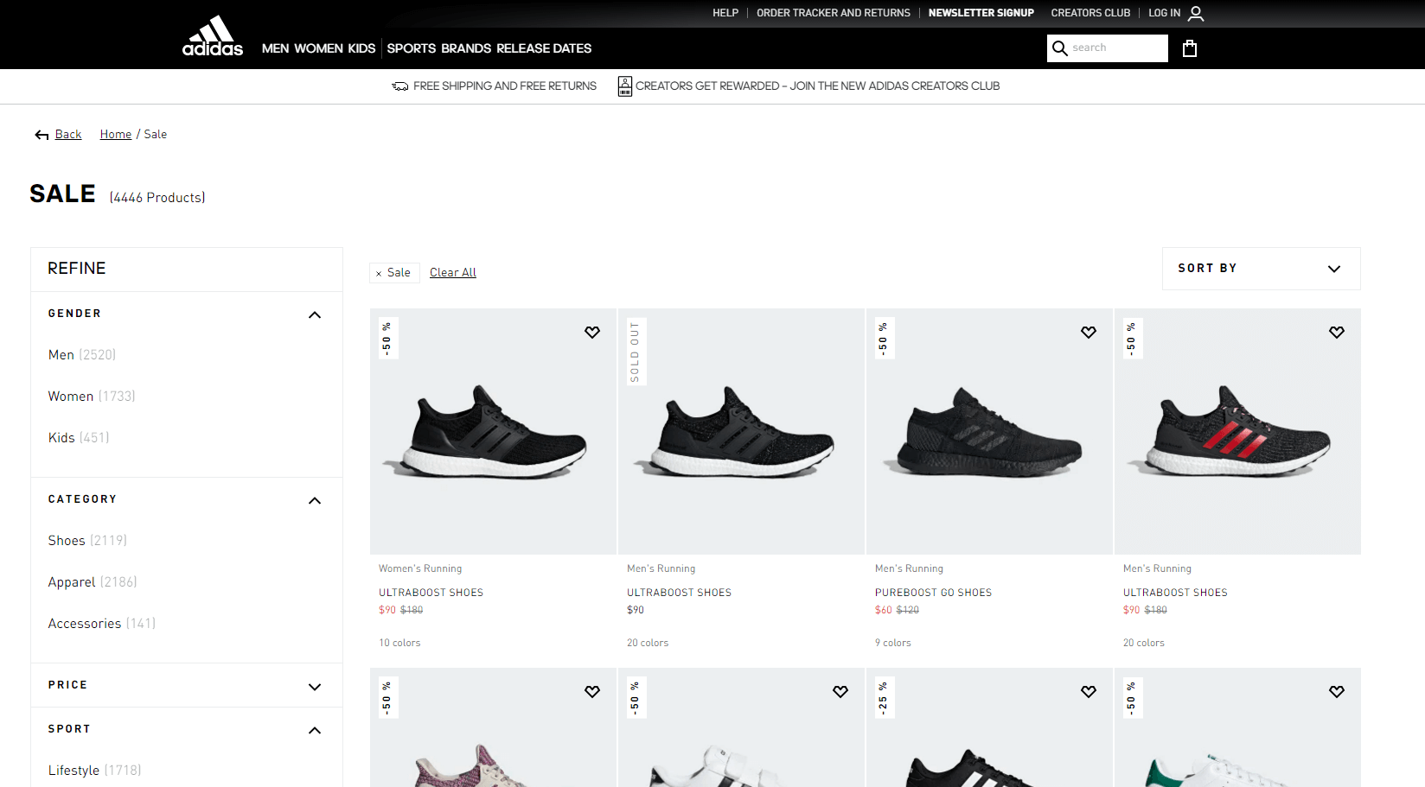This screenshot has width=1425, height=787.
Task: Wishlist the Women's Running Ultraboost shoe
Action: click(x=592, y=333)
